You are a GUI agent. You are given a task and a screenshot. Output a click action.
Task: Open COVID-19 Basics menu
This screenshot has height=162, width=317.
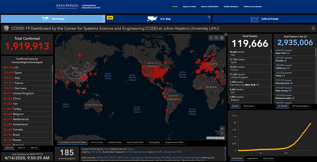[231, 6]
